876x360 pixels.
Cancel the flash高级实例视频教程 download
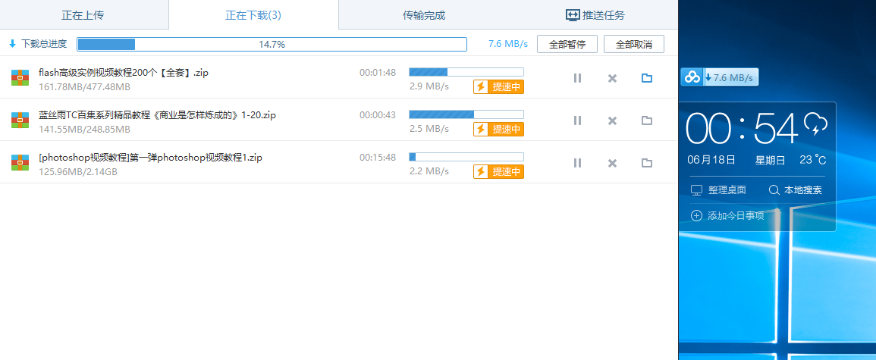pos(612,78)
